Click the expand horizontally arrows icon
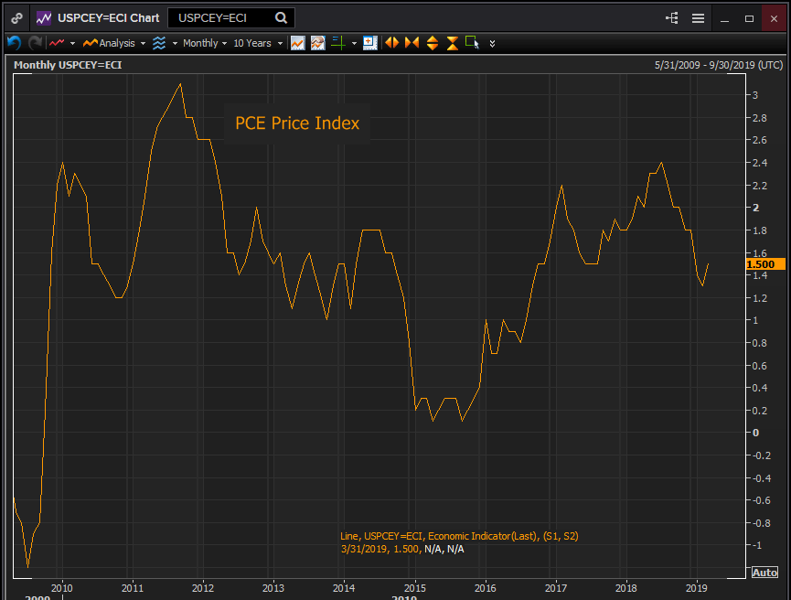791x600 pixels. point(392,43)
